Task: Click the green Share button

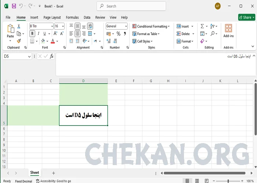Action: (x=247, y=17)
